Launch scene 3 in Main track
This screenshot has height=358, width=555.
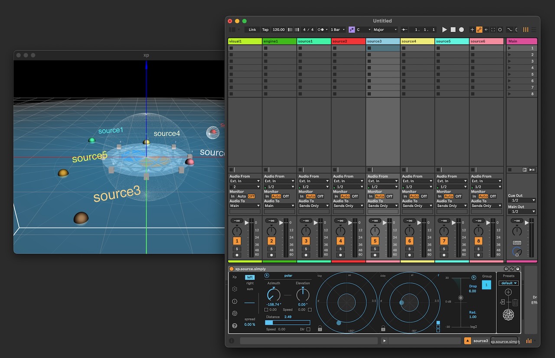pos(522,61)
